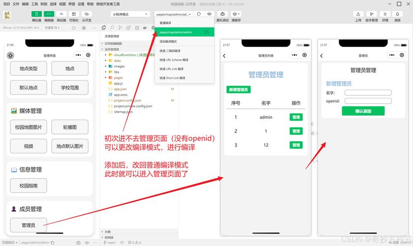Viewport: 413px width, 246px height.
Task: Click the 上传 upload icon
Action: coord(358,14)
